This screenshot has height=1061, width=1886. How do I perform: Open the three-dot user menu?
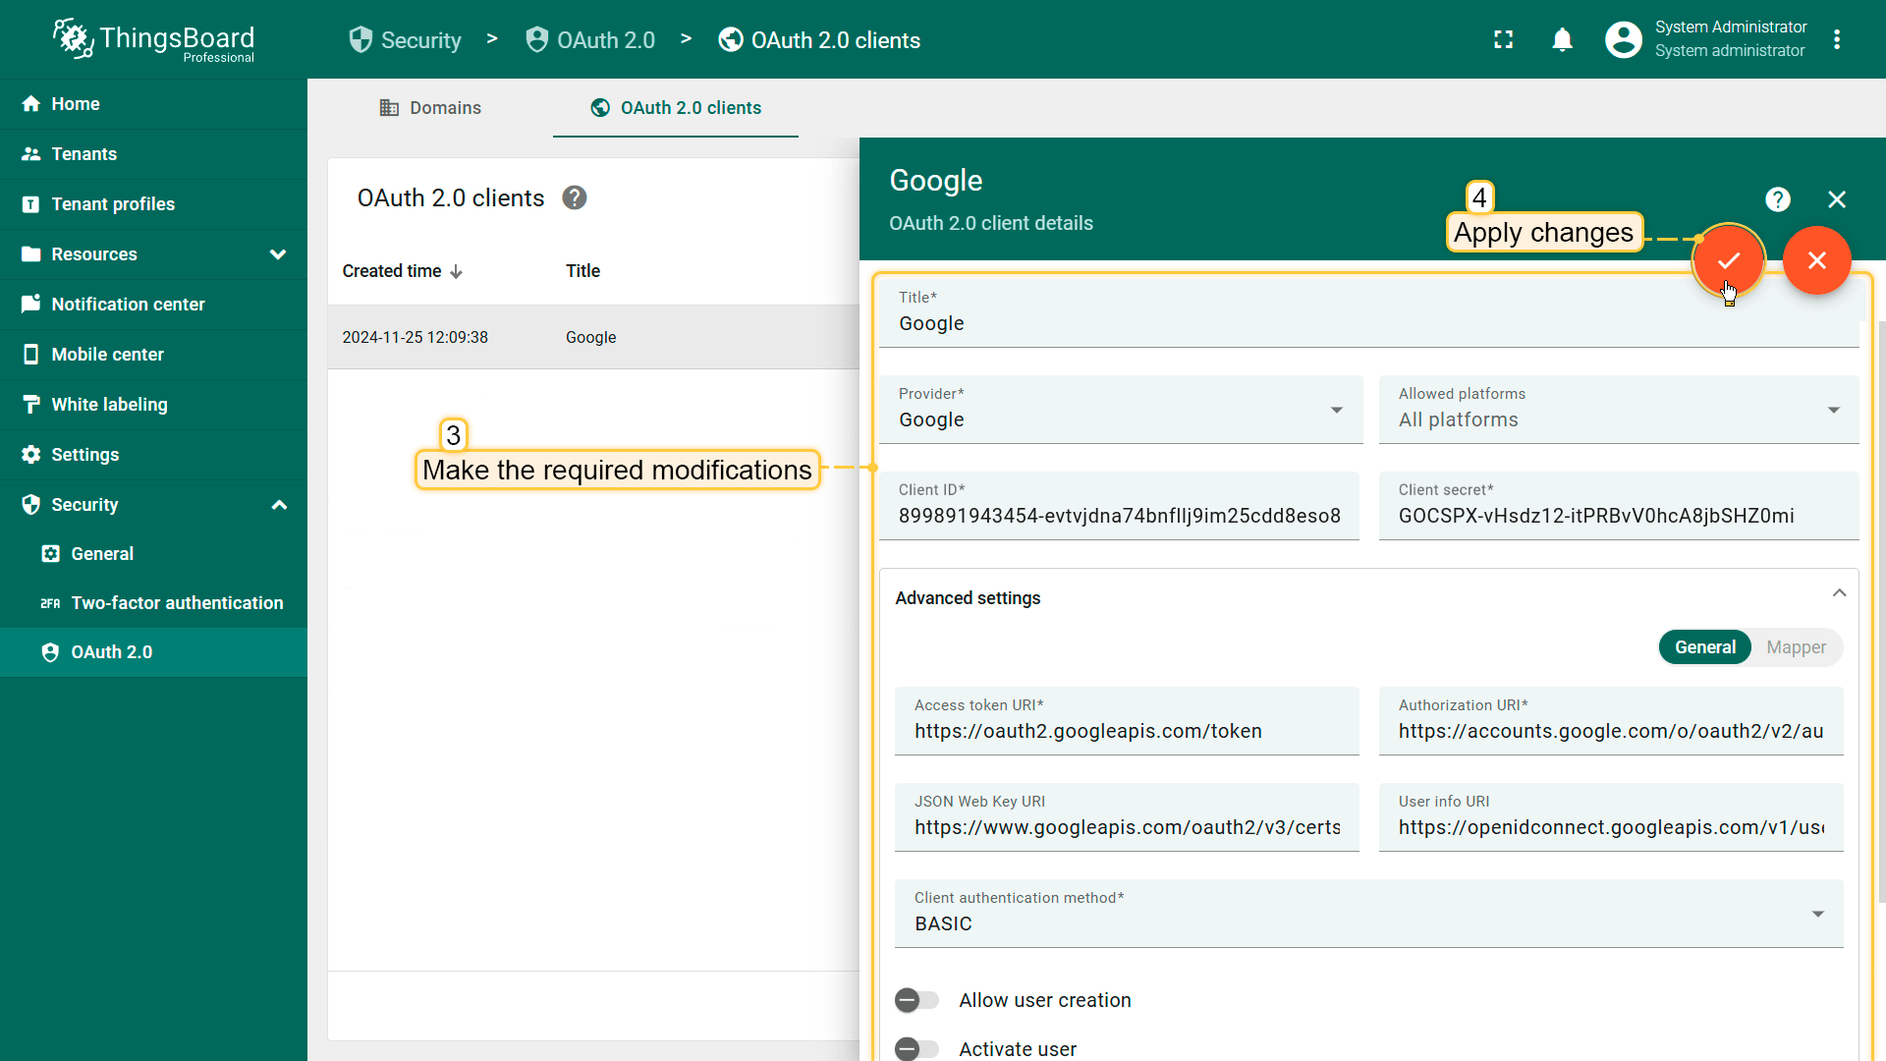click(x=1837, y=39)
